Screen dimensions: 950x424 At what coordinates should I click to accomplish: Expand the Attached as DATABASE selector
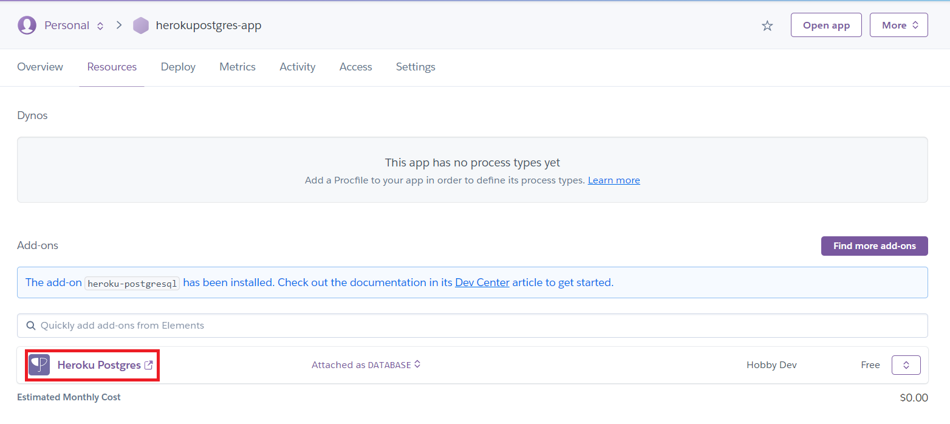click(x=366, y=365)
